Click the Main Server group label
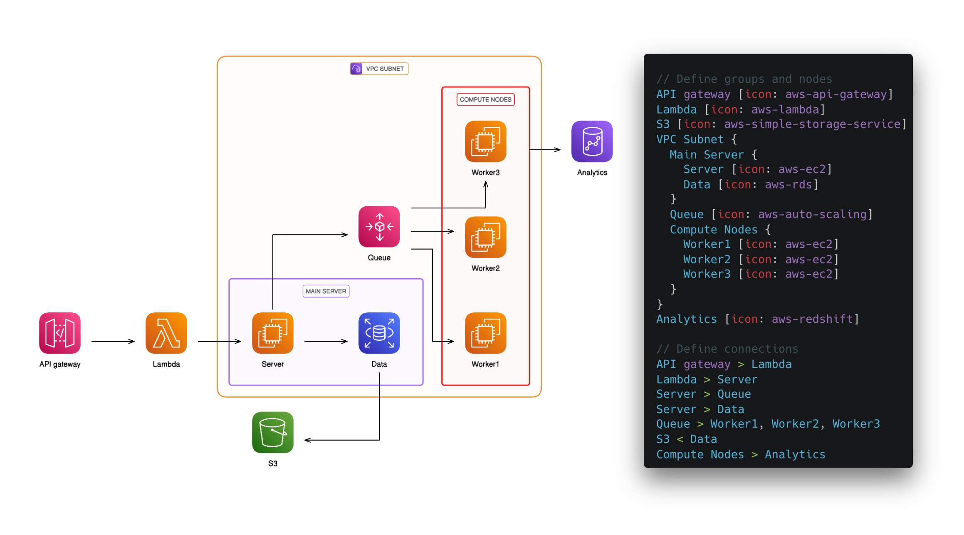This screenshot has width=964, height=535. click(326, 291)
